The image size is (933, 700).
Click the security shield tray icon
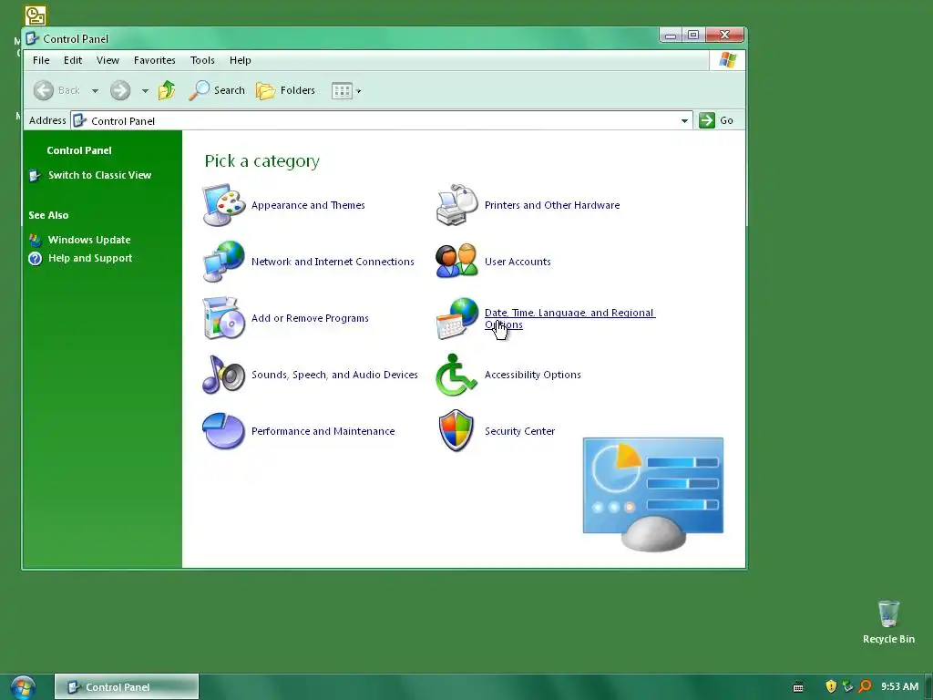(x=831, y=686)
